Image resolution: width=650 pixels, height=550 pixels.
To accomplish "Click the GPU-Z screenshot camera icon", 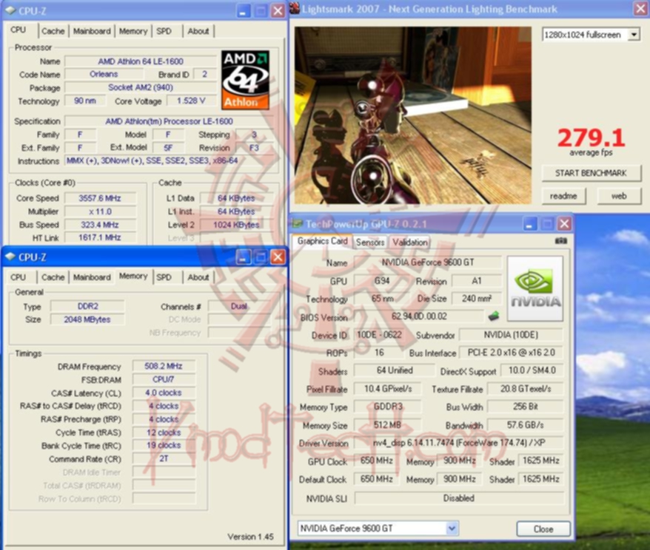I will (561, 241).
